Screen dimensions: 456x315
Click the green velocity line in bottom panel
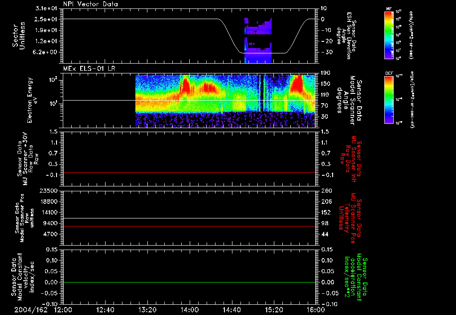pyautogui.click(x=189, y=282)
